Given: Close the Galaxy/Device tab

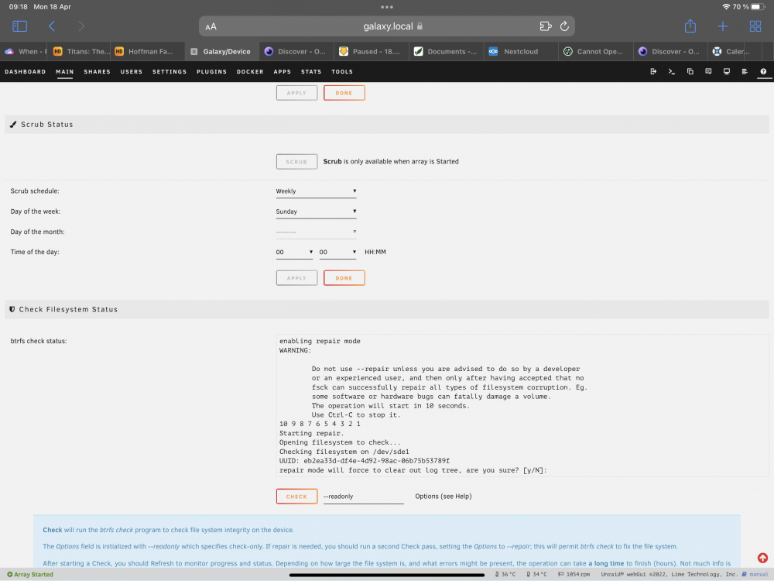Looking at the screenshot, I should (194, 51).
